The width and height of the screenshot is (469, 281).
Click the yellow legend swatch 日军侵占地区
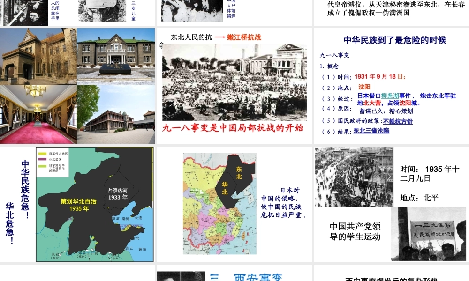43,154
